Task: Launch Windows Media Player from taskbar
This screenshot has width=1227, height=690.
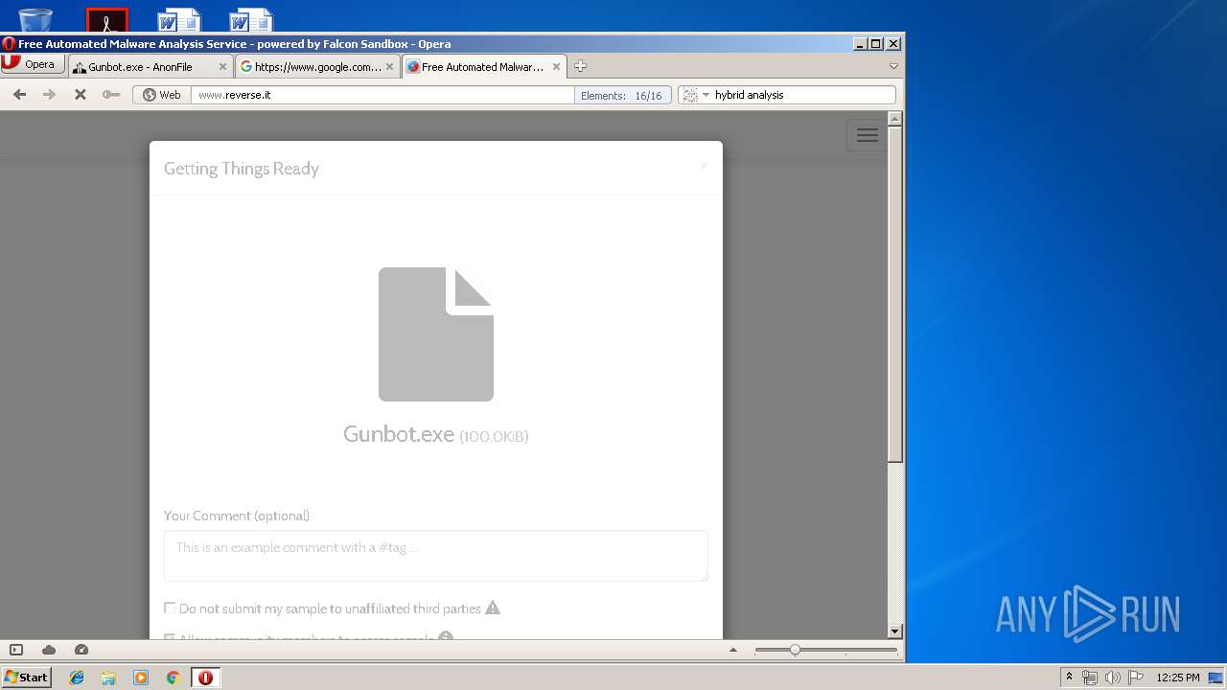Action: (x=141, y=678)
